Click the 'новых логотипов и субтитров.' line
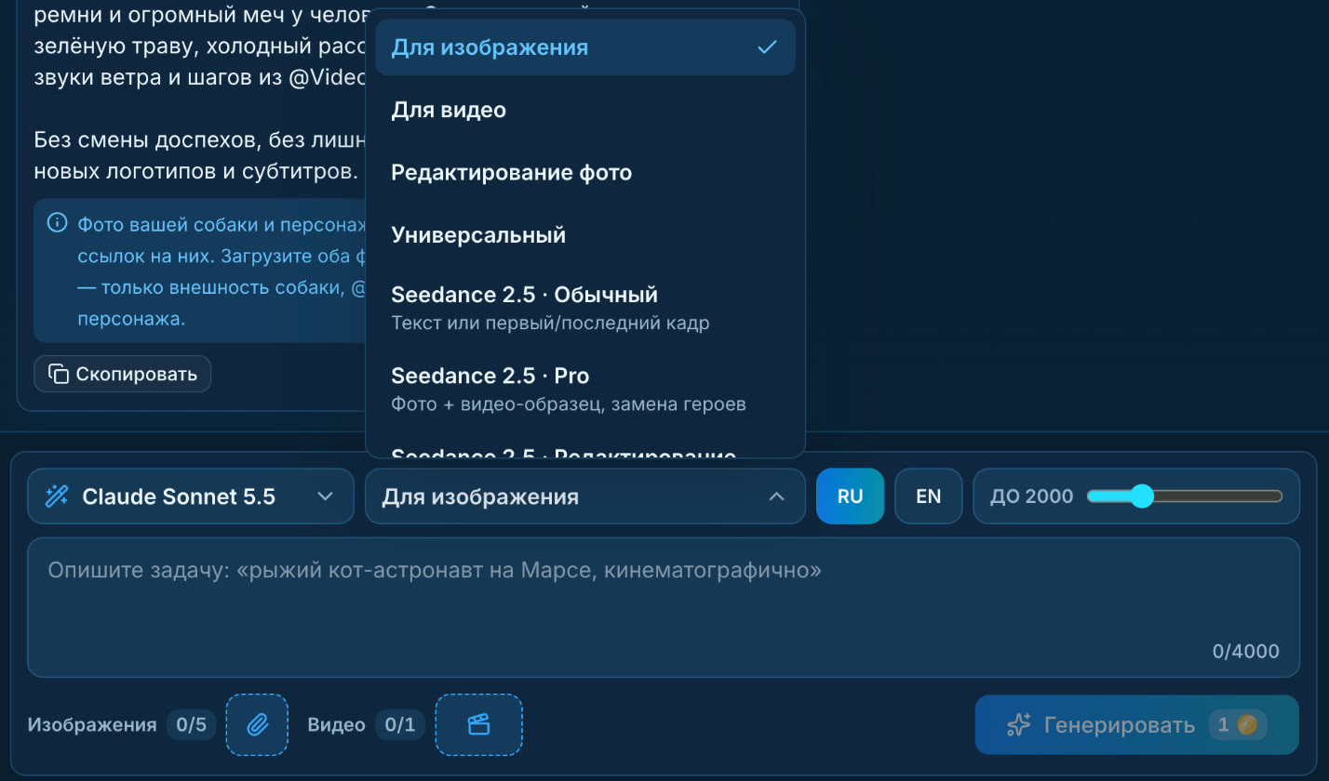This screenshot has width=1329, height=781. click(x=196, y=171)
